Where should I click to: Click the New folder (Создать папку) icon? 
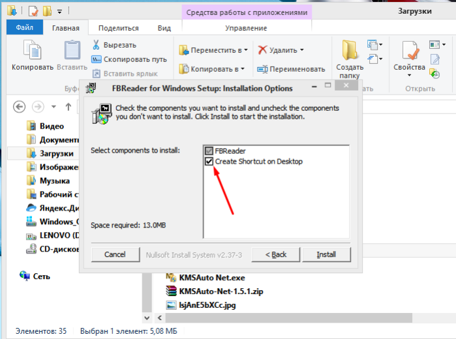[350, 50]
